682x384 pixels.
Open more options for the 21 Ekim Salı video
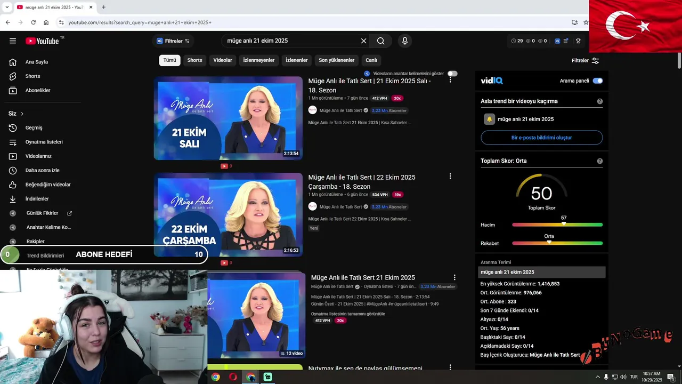(x=450, y=80)
